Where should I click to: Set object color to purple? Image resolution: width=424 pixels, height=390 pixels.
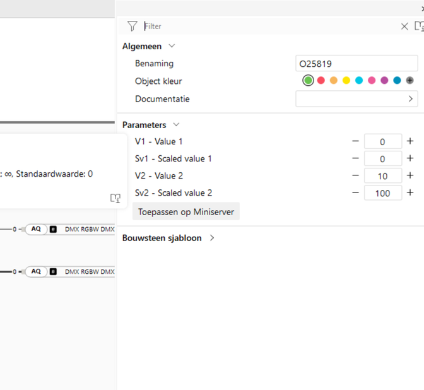(x=384, y=81)
